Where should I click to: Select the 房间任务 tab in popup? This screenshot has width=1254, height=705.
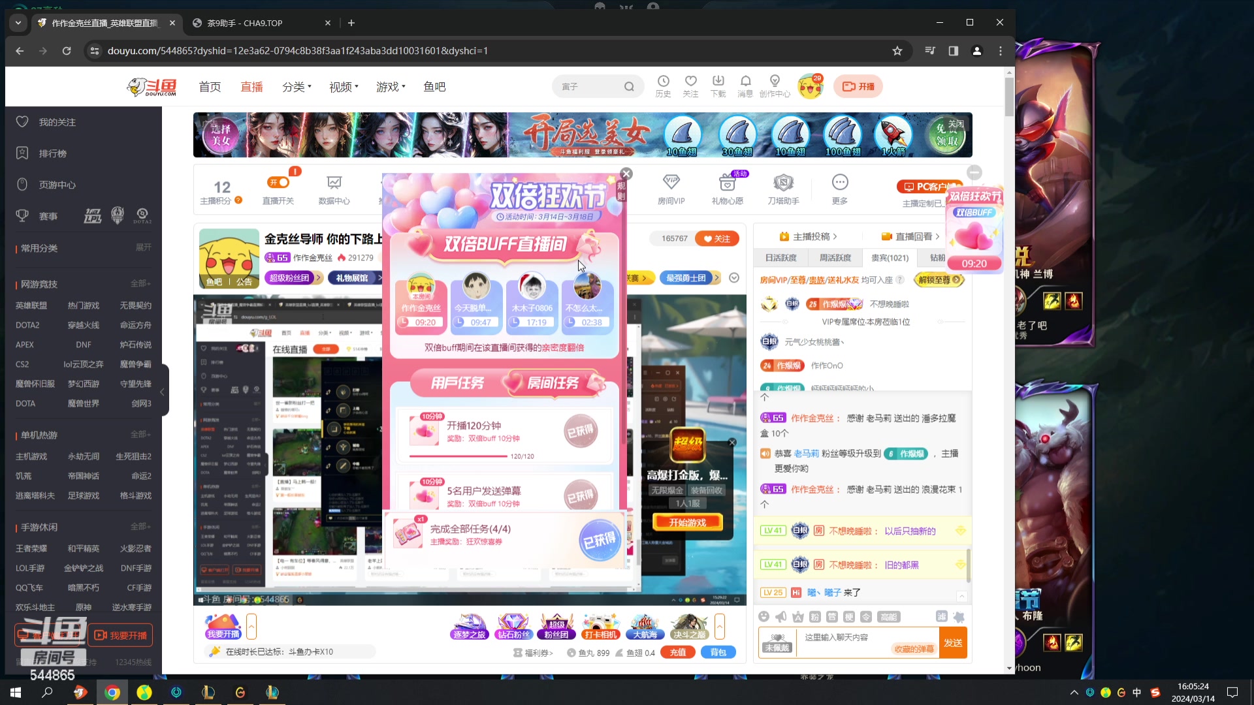pos(553,383)
